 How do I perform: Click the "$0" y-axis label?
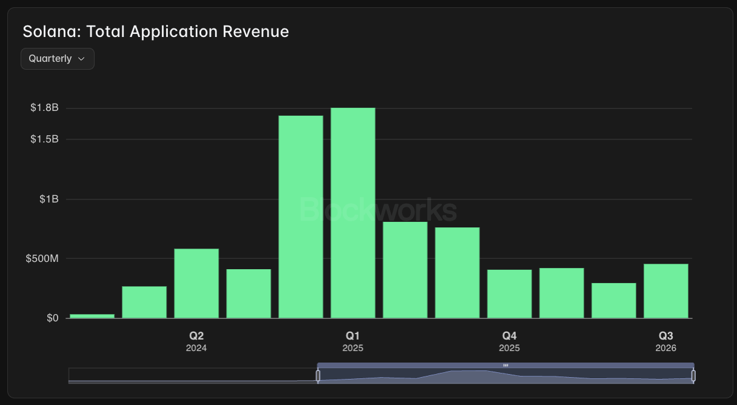[53, 318]
